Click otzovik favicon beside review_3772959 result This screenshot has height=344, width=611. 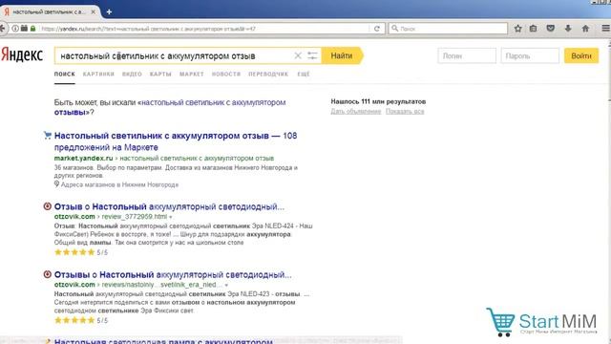coord(47,206)
